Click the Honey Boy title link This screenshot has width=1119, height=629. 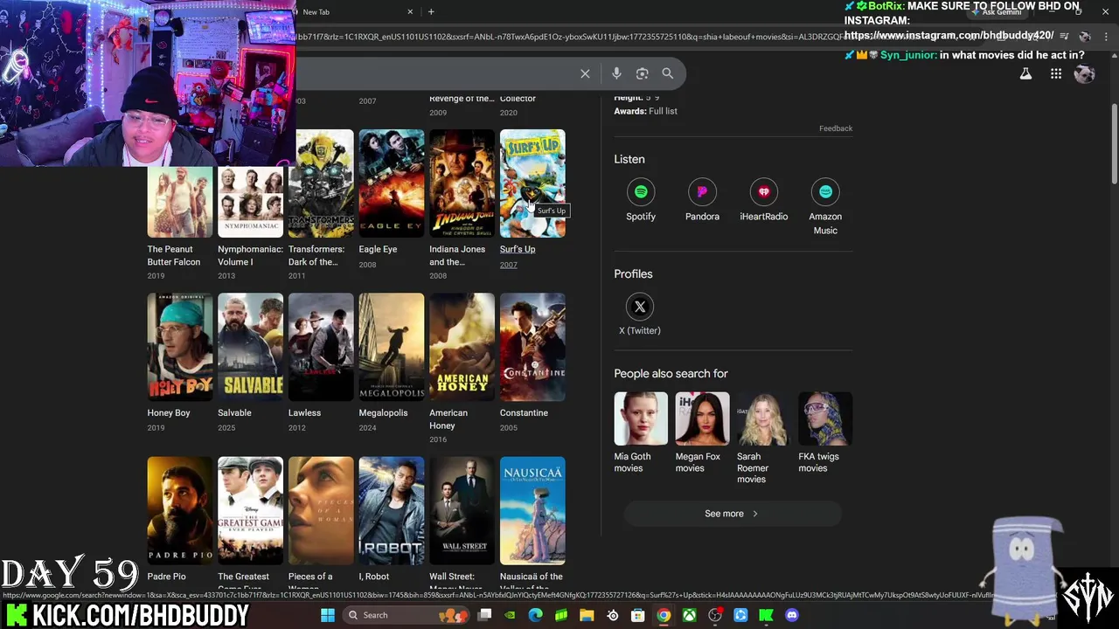pos(169,412)
